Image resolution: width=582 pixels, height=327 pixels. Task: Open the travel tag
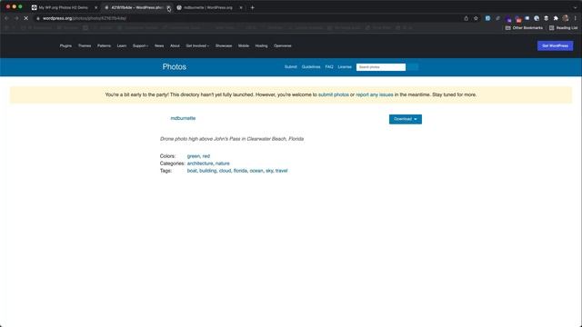click(x=281, y=171)
